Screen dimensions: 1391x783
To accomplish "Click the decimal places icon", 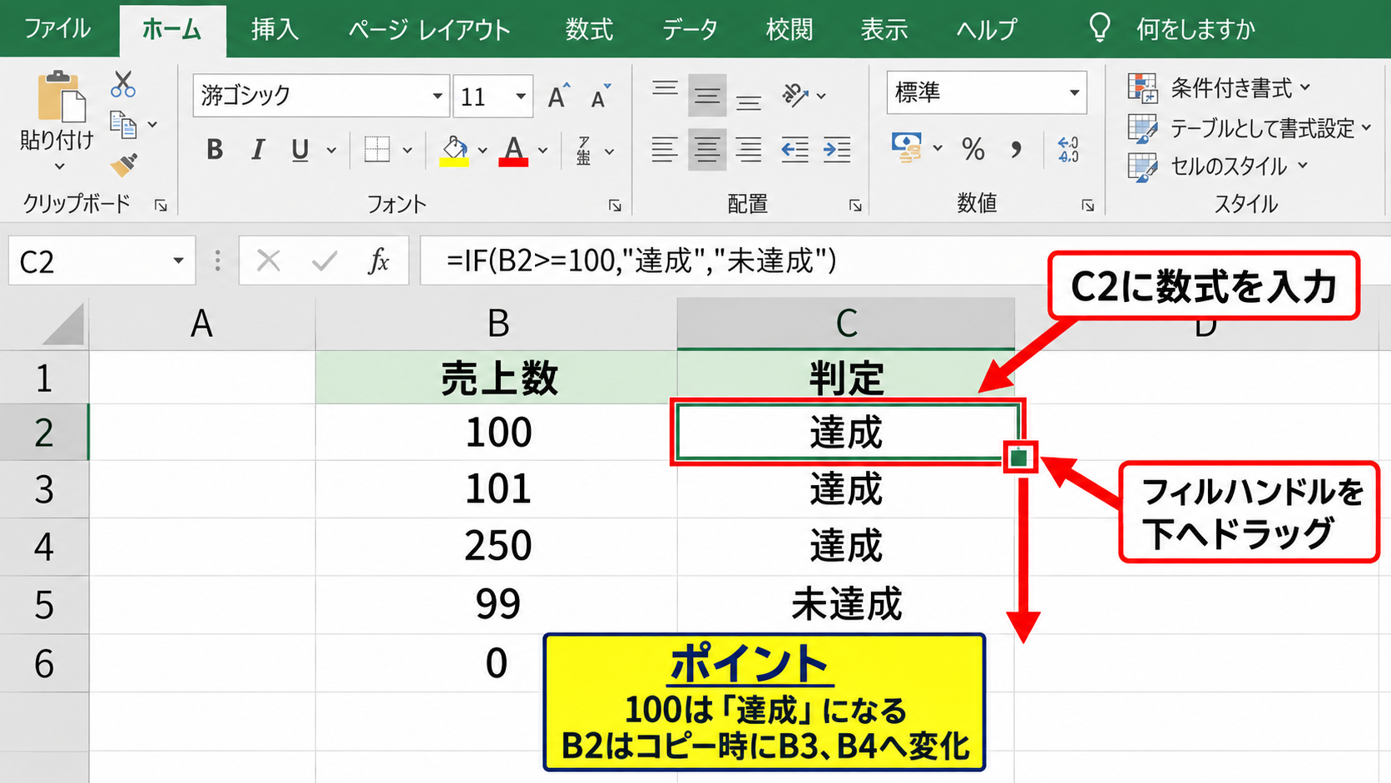I will [x=1068, y=149].
